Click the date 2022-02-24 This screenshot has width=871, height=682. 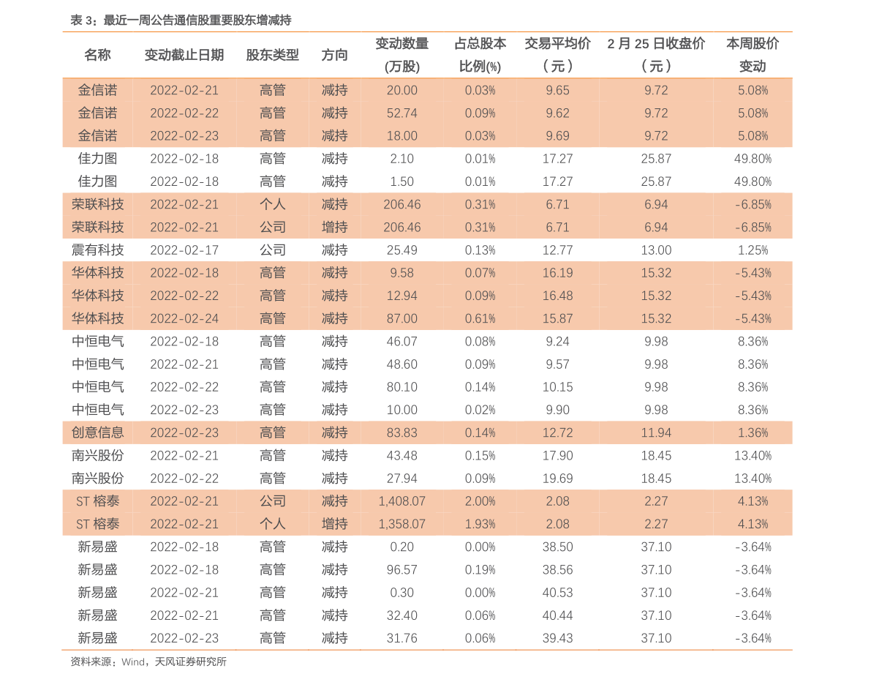184,318
